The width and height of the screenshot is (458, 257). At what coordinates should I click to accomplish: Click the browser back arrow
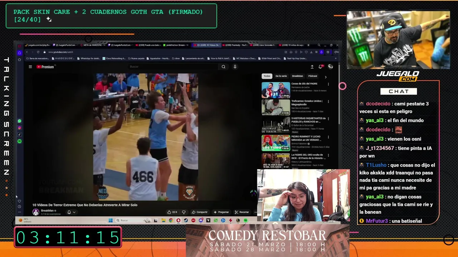pyautogui.click(x=27, y=52)
